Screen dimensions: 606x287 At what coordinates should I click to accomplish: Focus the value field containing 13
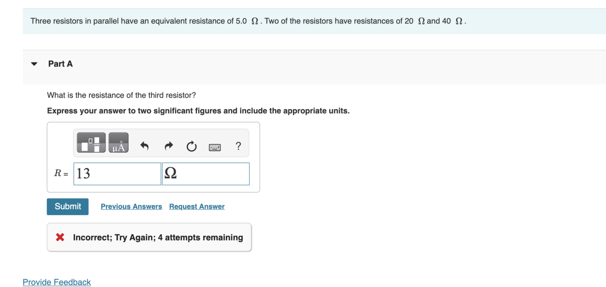point(117,174)
